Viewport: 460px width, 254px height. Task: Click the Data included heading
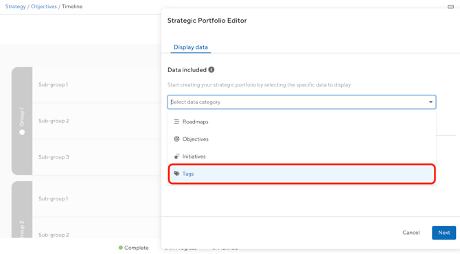click(x=187, y=70)
